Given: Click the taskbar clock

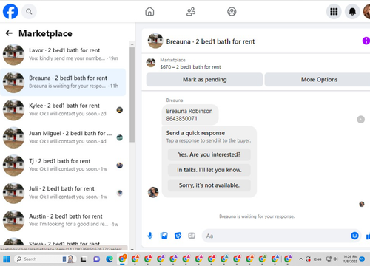Looking at the screenshot, I should point(350,259).
